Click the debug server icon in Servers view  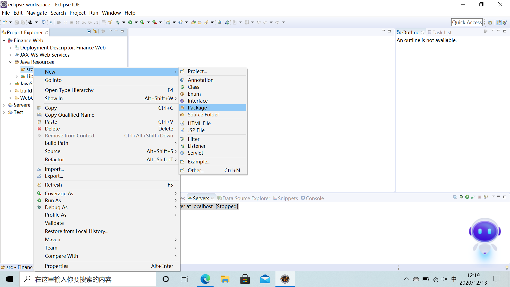click(461, 197)
